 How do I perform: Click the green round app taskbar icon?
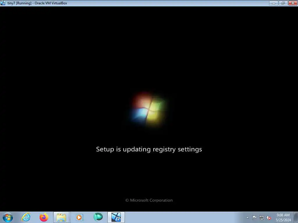(x=98, y=217)
